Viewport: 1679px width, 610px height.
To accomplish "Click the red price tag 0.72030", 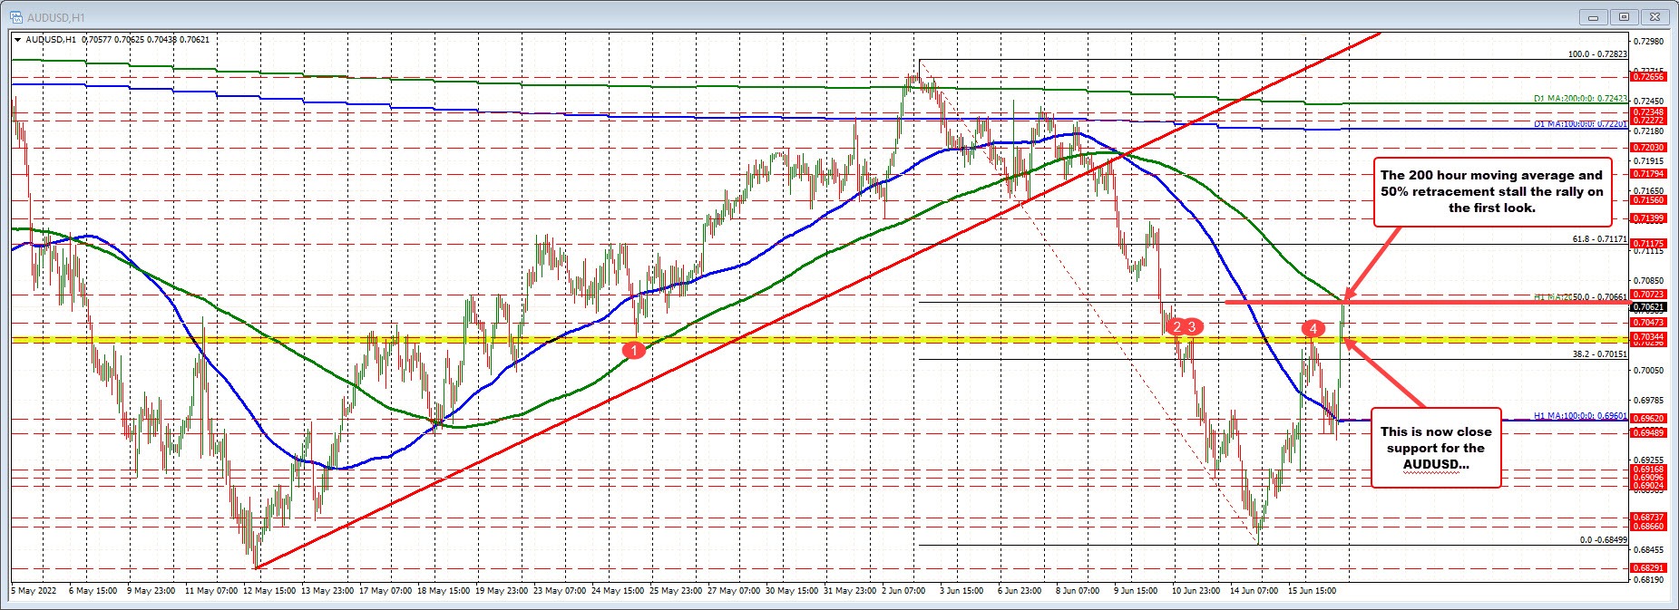I will tap(1648, 148).
